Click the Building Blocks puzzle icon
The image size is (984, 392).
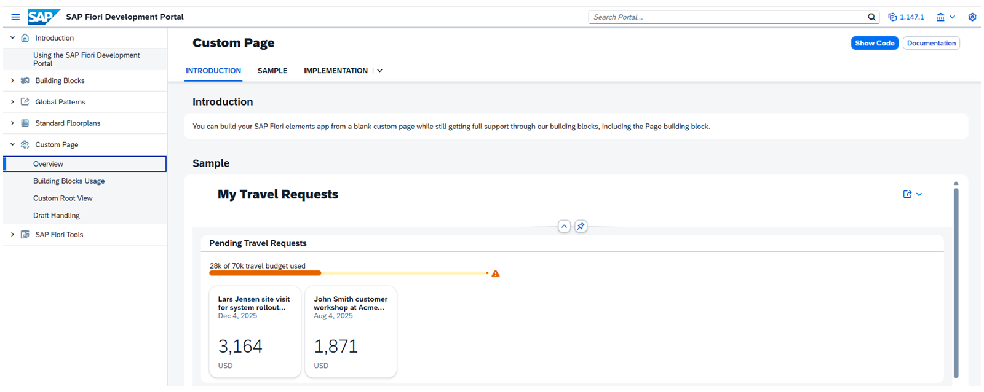click(x=25, y=80)
